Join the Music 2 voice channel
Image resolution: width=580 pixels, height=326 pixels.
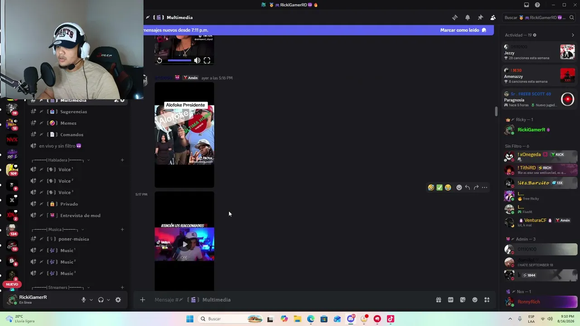pos(77,262)
